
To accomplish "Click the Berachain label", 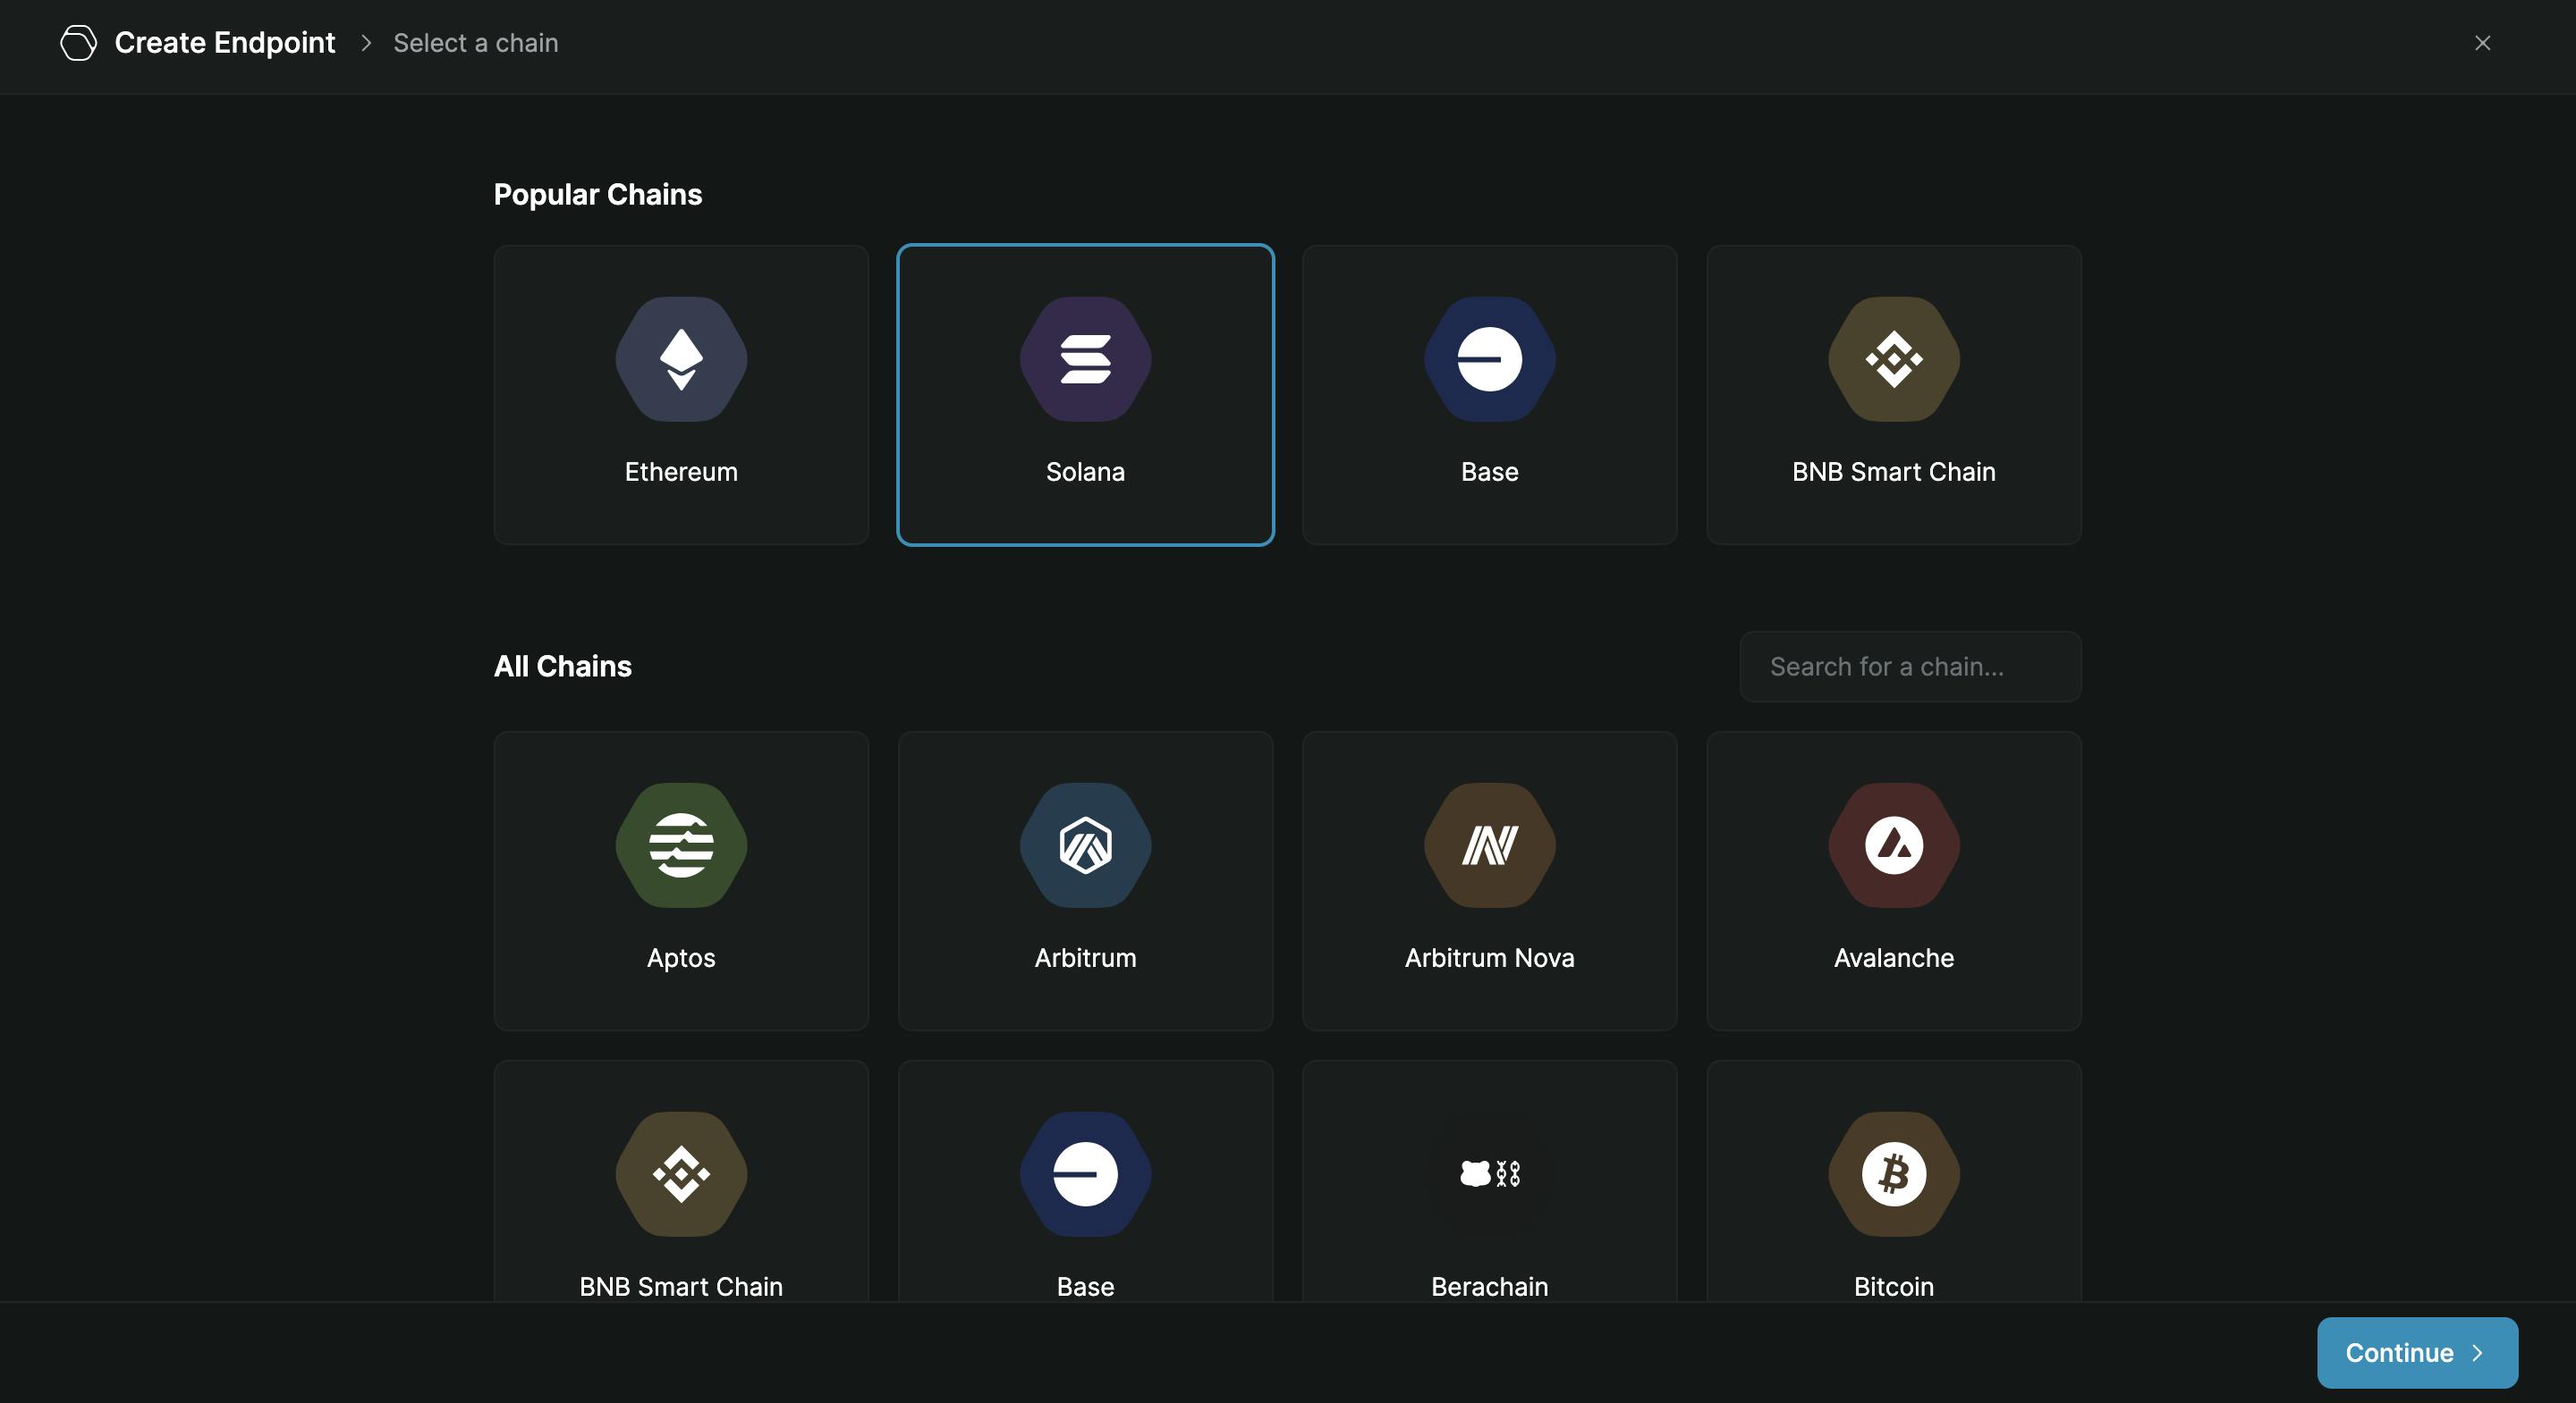I will tap(1489, 1287).
